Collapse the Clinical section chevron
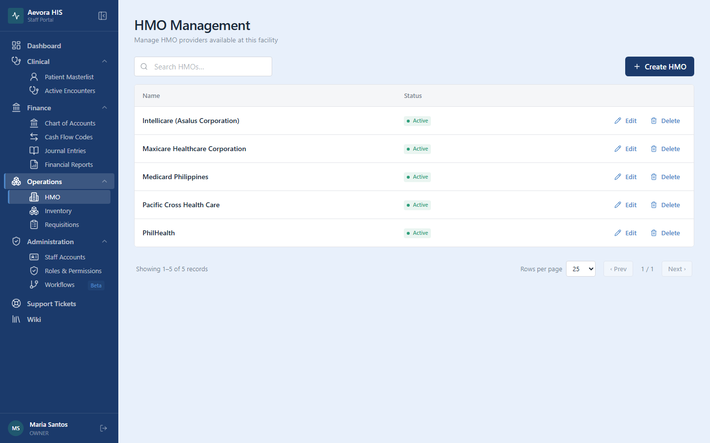The image size is (710, 443). (105, 61)
